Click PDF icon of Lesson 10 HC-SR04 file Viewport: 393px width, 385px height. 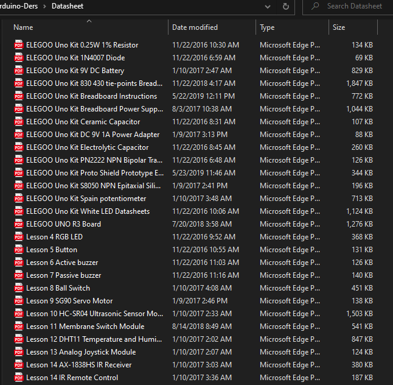(x=19, y=314)
